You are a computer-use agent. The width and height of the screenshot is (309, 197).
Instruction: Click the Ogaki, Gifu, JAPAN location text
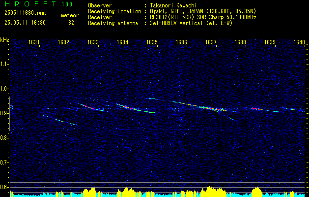click(x=203, y=11)
